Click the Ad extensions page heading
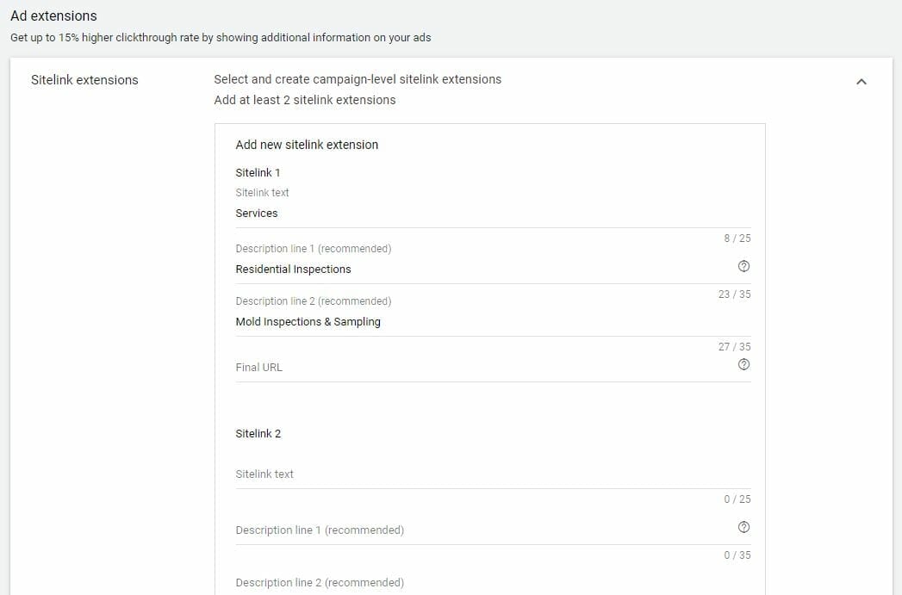 [53, 15]
